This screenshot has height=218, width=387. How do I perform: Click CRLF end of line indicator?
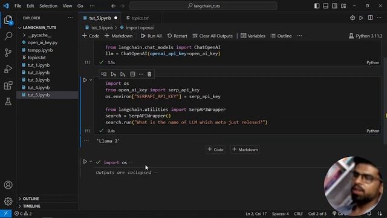pyautogui.click(x=298, y=214)
